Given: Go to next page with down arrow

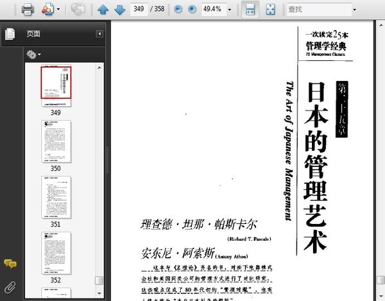Looking at the screenshot, I should point(119,10).
